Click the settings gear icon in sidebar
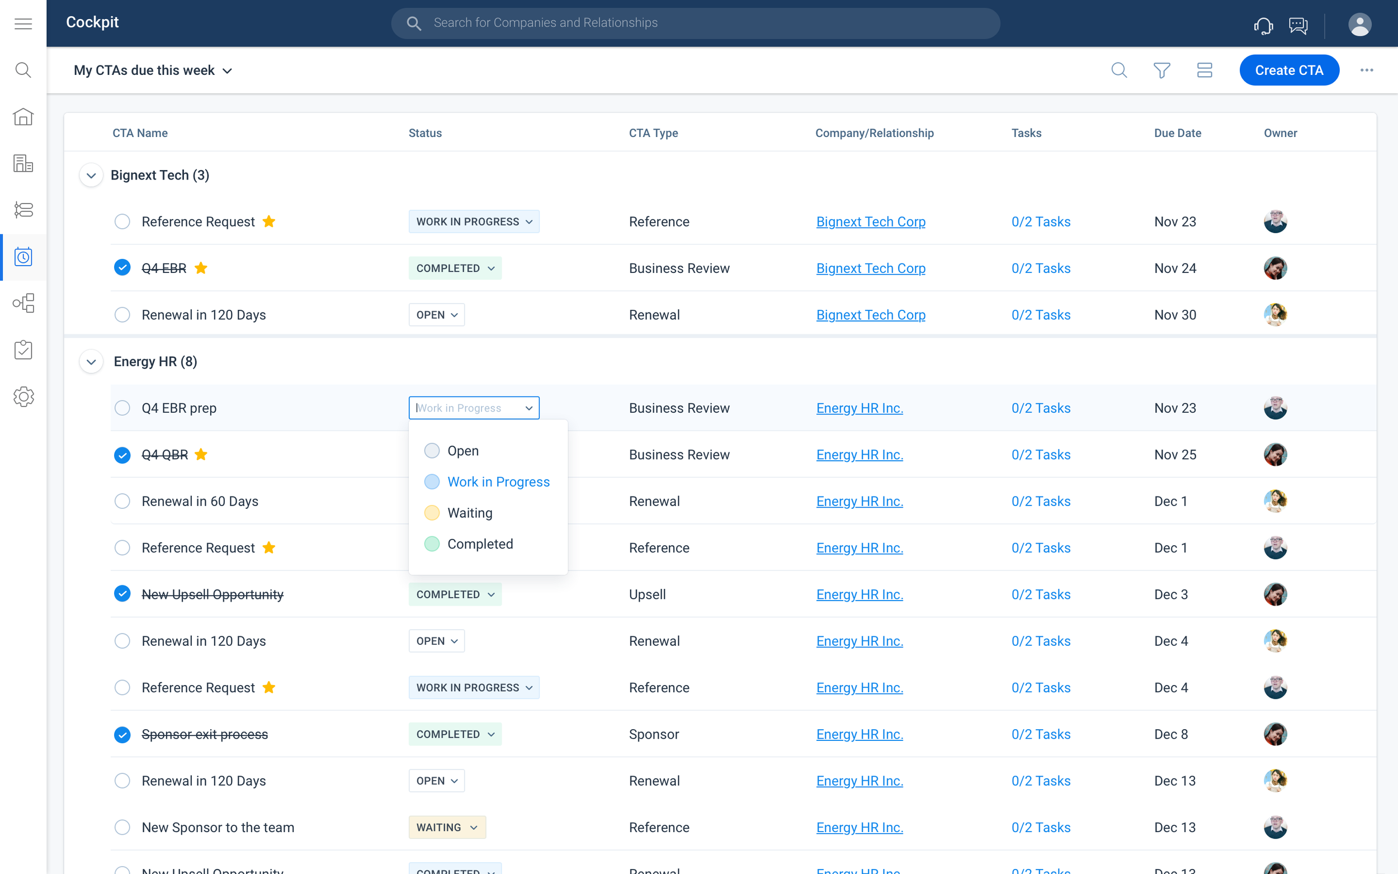 point(23,396)
